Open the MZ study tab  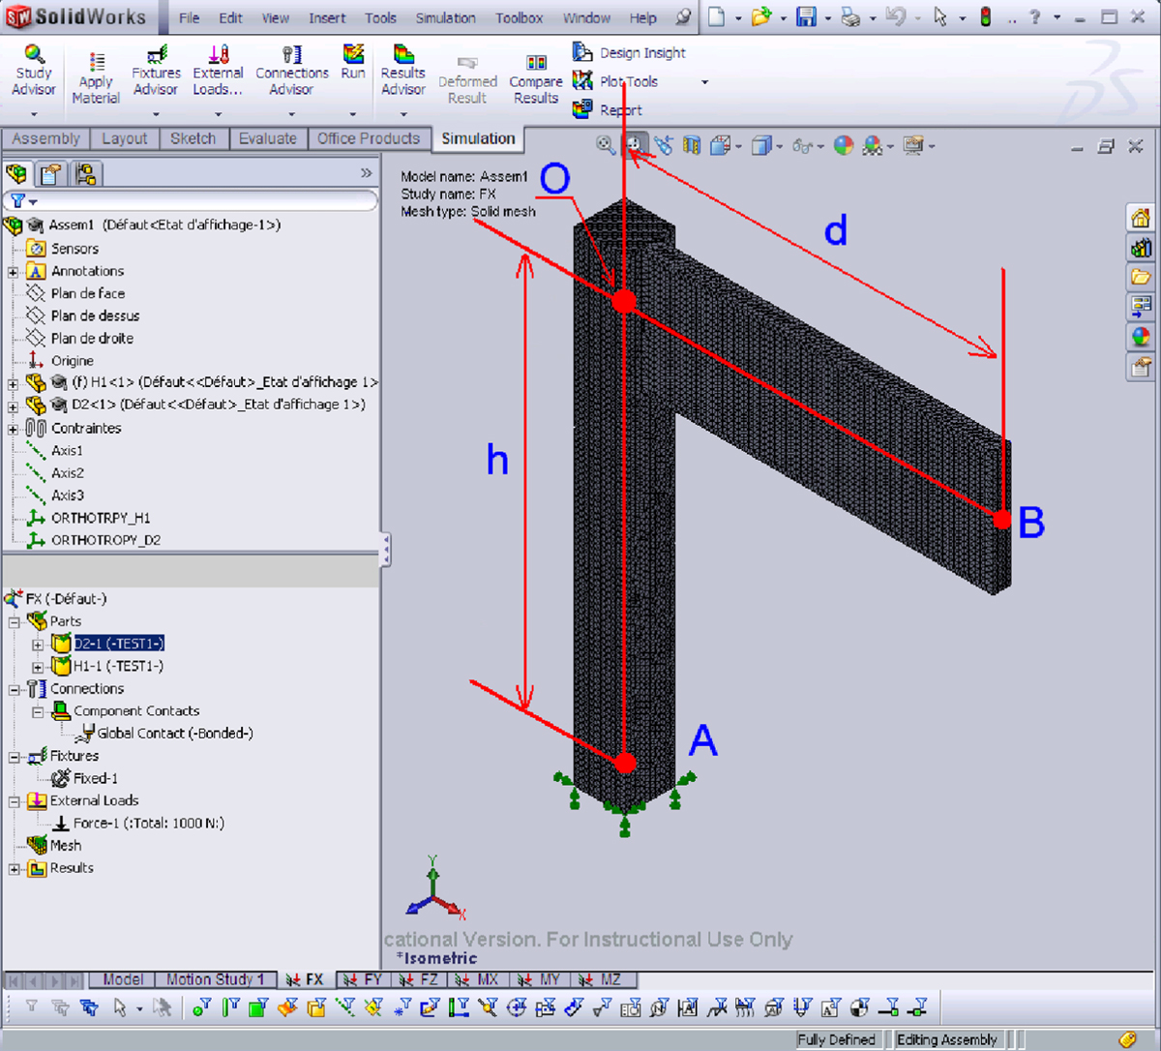click(x=602, y=979)
